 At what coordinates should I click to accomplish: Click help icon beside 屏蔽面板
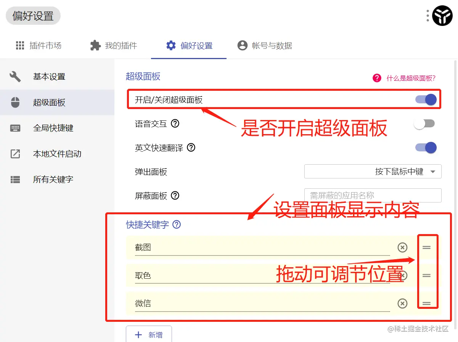tap(175, 196)
